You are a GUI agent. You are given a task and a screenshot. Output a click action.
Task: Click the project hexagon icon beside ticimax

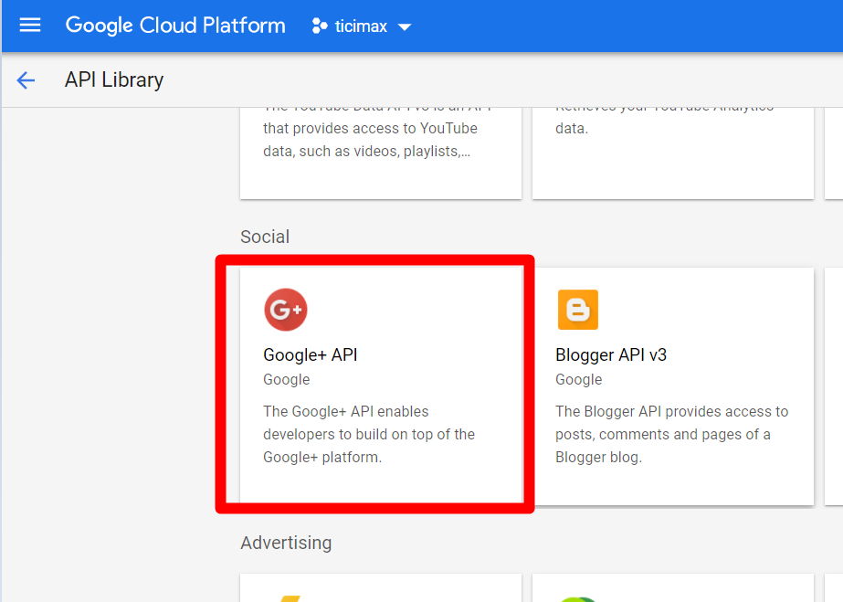point(320,26)
